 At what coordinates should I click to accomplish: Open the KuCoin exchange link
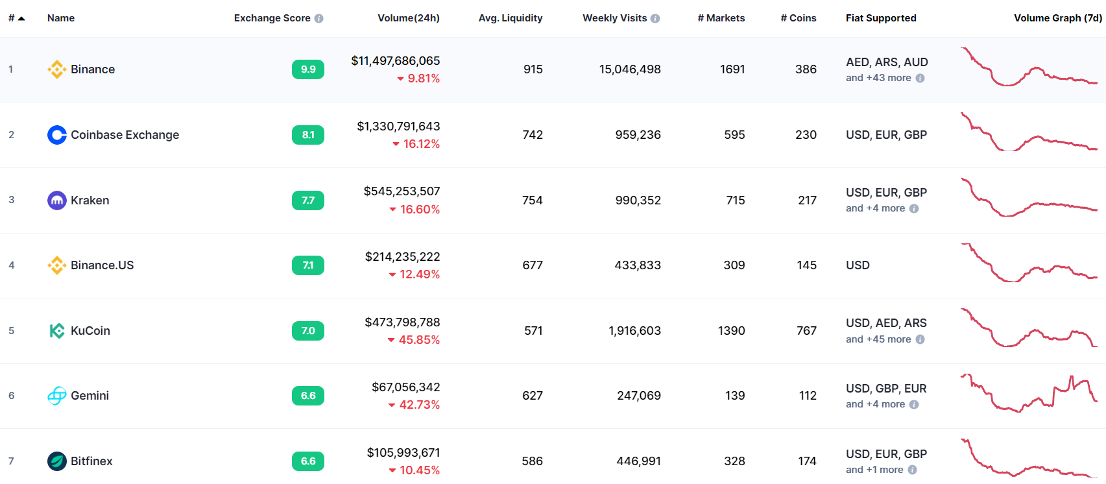click(x=90, y=331)
